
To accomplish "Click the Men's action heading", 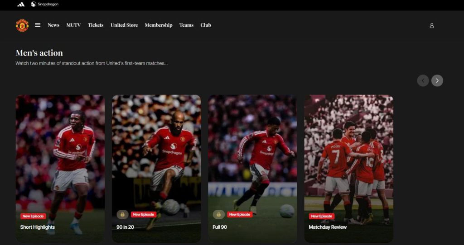I will [x=39, y=53].
